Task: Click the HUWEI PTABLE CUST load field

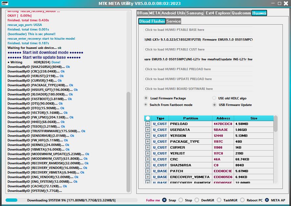Action: 198,50
